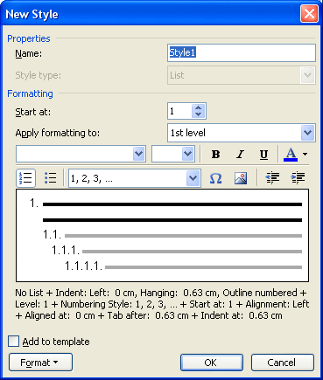Open the font name dropdown
Screen dimensions: 323x380
point(139,154)
